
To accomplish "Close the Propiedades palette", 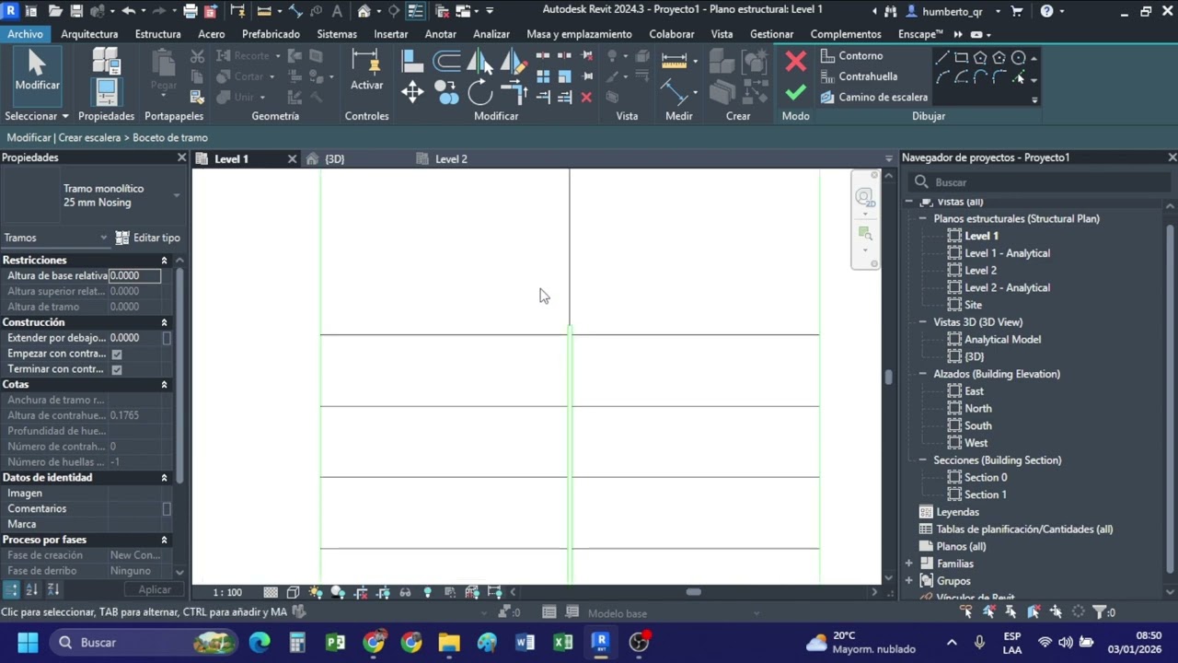I will [x=181, y=157].
